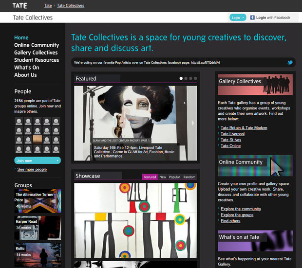Click the Online Community cursor banner image
Image resolution: width=302 pixels, height=268 pixels.
click(x=255, y=165)
